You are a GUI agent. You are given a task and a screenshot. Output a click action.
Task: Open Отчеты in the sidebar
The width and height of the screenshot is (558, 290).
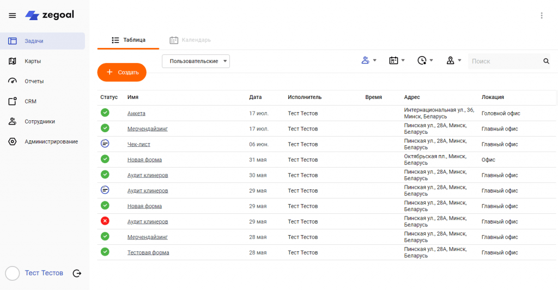tap(34, 81)
